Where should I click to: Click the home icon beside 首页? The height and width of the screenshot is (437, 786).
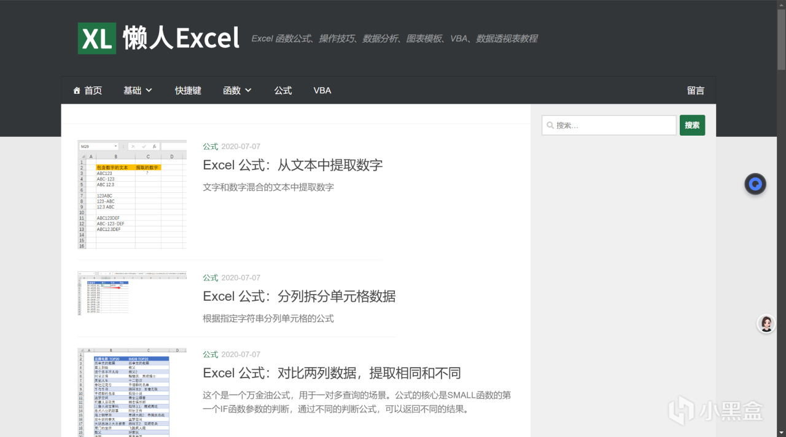pos(77,90)
